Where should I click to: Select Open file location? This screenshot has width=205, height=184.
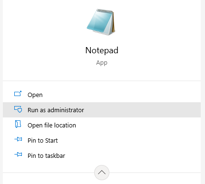102,125
